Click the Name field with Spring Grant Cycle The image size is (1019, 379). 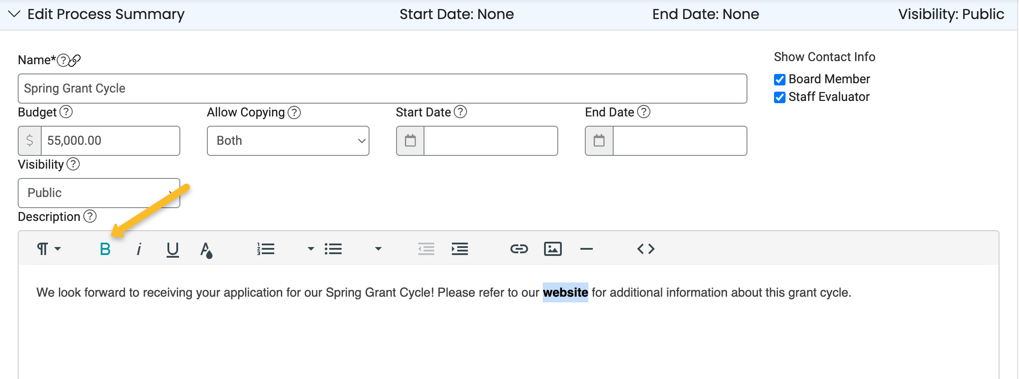382,89
